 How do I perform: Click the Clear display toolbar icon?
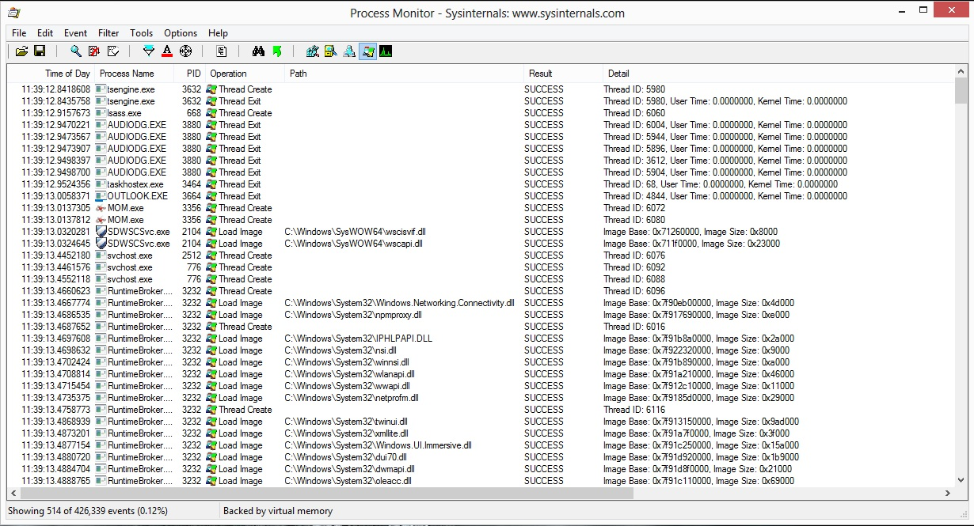tap(112, 51)
